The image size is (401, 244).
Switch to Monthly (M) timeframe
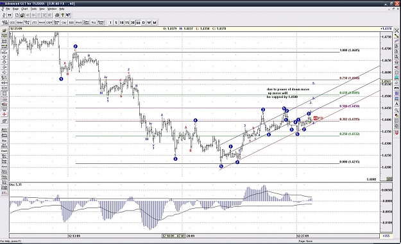click(x=155, y=22)
